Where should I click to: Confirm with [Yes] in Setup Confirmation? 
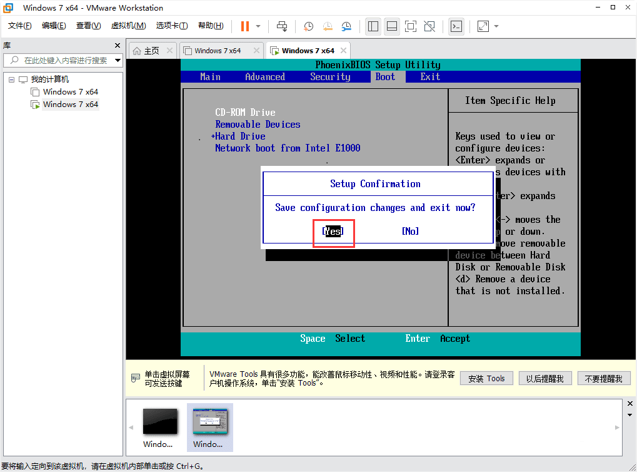point(333,232)
